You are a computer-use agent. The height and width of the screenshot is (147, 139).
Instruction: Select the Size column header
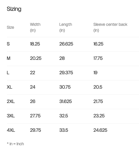click(10, 27)
